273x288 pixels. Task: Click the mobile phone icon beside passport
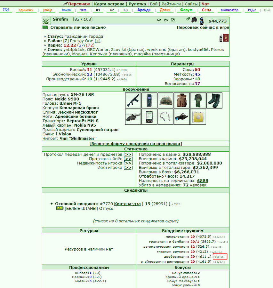tap(221, 38)
